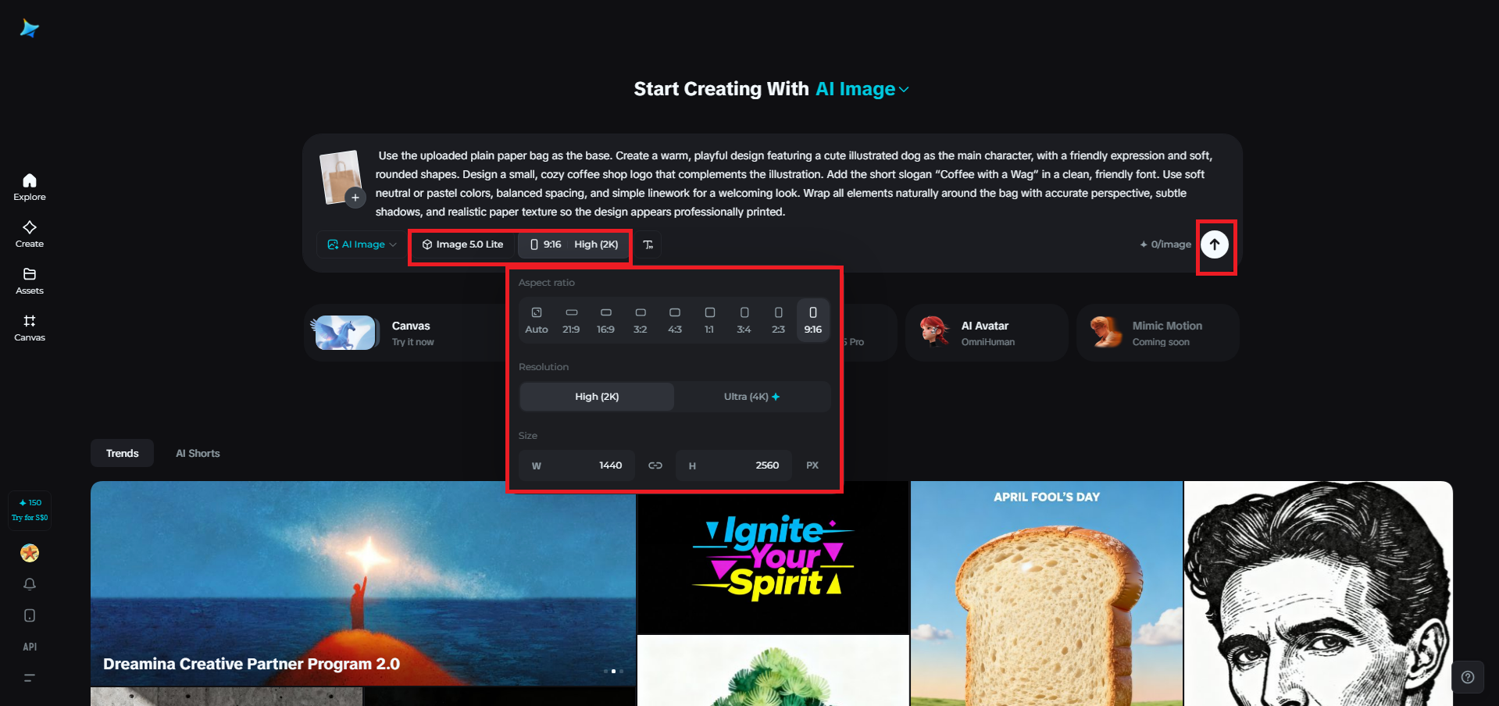Expand the AI Image heading dropdown
The width and height of the screenshot is (1499, 706).
(x=862, y=89)
